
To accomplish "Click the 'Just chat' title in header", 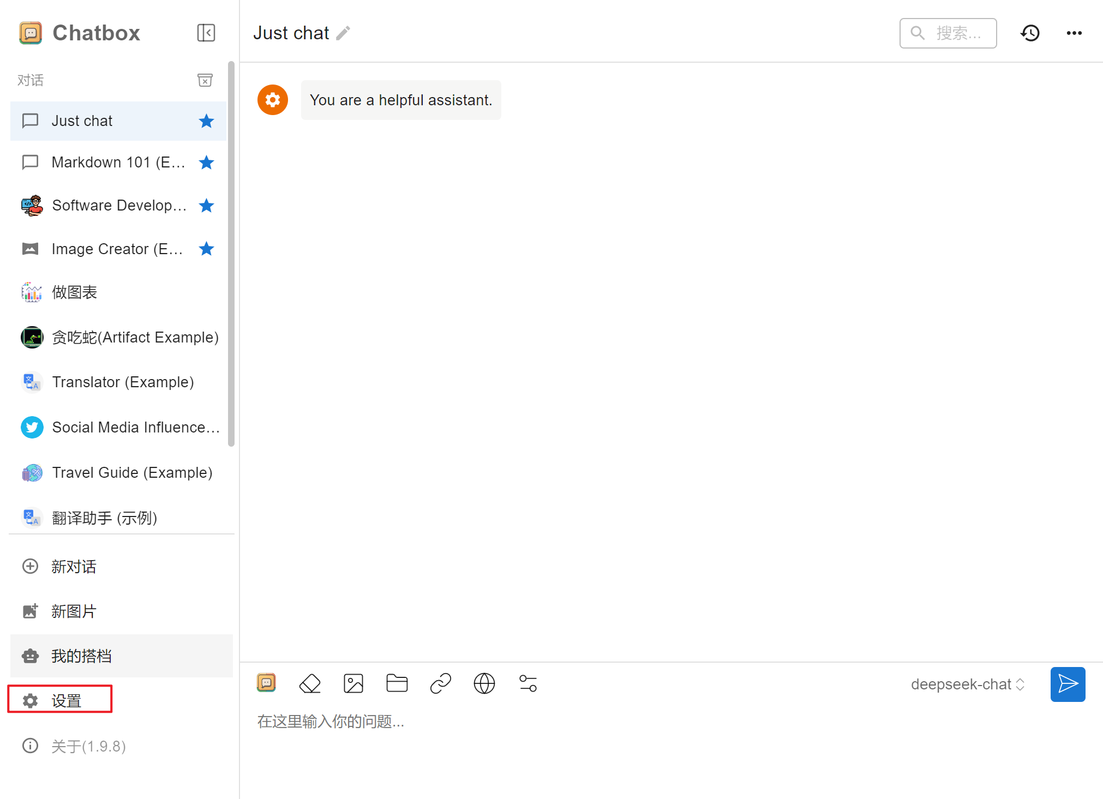I will (291, 33).
